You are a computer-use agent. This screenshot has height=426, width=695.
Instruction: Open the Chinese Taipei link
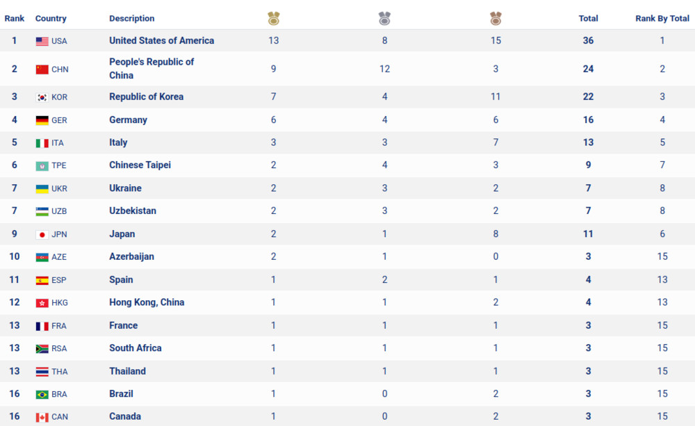140,165
